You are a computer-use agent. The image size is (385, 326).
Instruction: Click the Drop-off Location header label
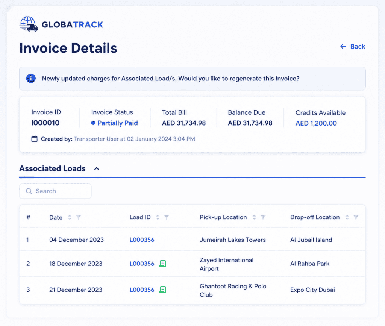click(x=315, y=217)
